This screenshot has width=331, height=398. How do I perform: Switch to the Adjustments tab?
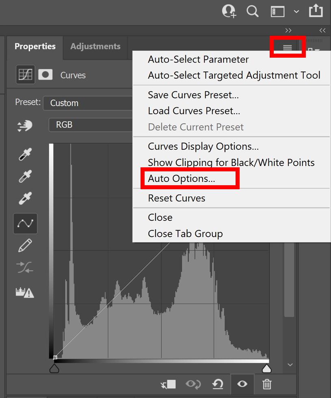[x=95, y=46]
